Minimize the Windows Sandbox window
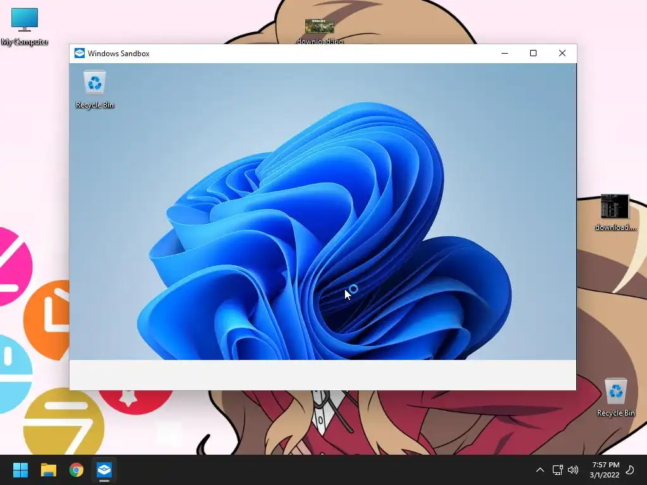 (505, 53)
